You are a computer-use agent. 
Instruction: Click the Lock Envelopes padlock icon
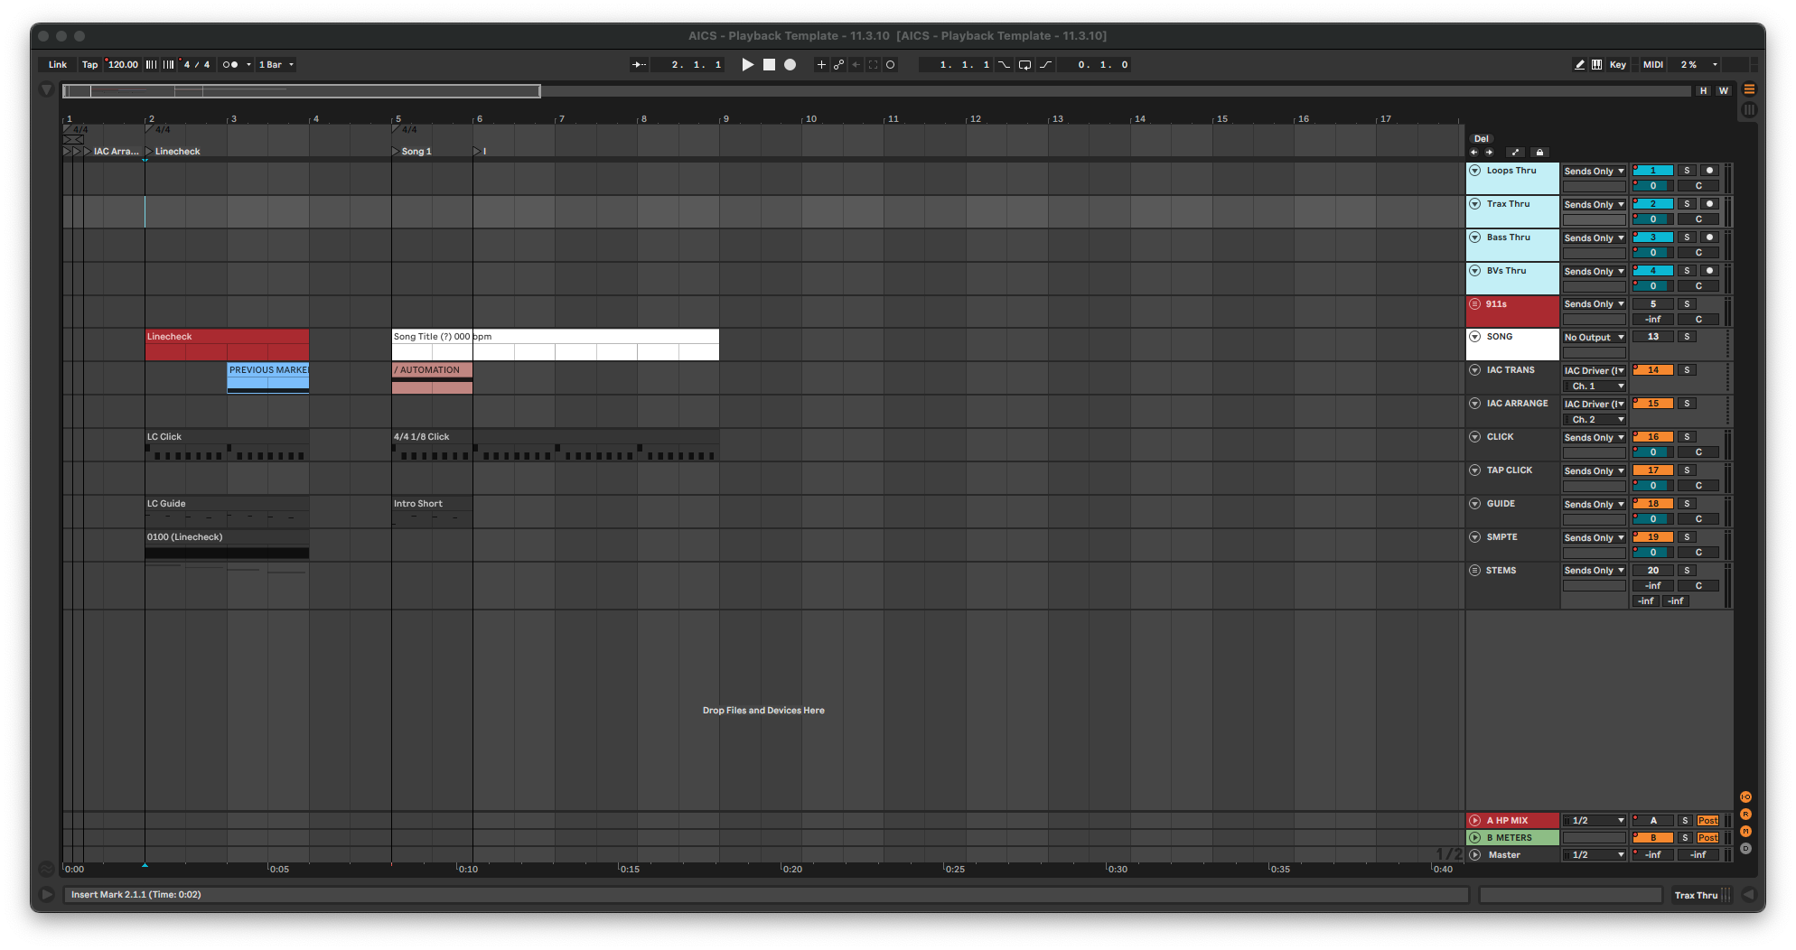click(1540, 153)
